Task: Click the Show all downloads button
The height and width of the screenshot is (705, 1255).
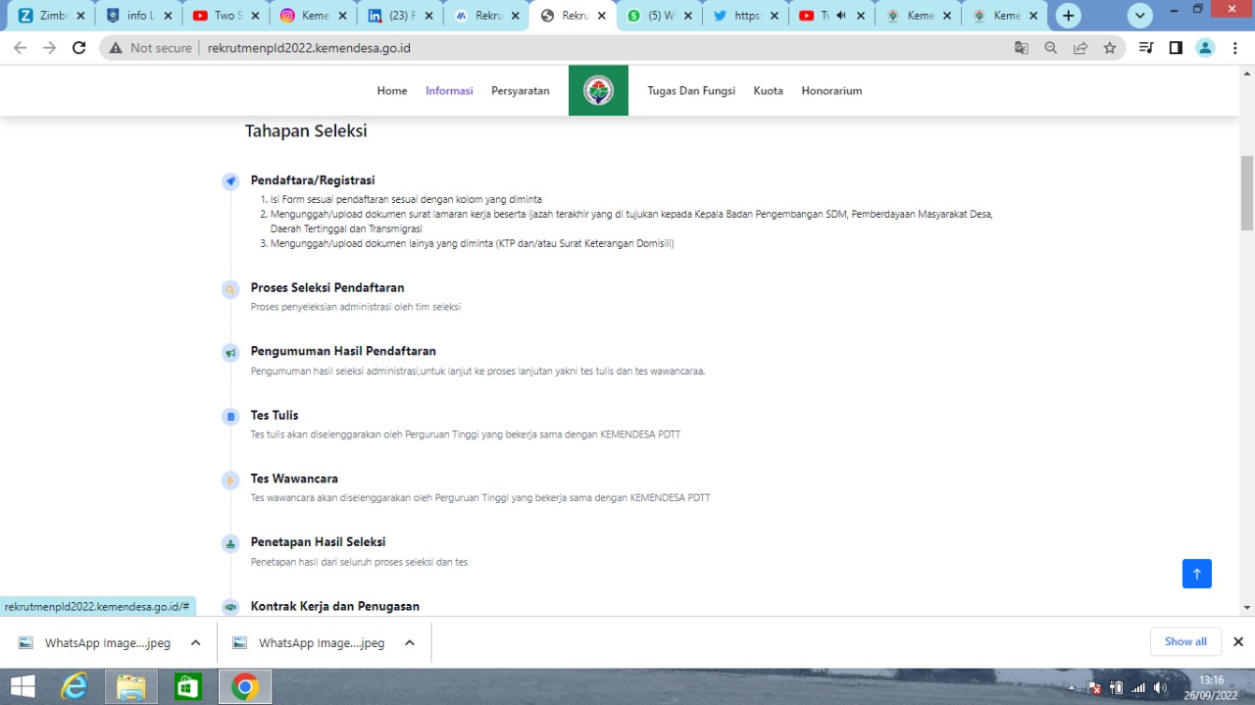Action: click(1185, 642)
